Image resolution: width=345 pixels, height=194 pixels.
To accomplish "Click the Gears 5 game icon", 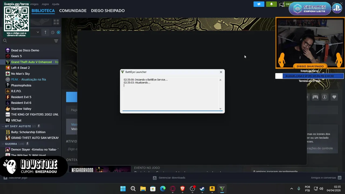I will point(8,56).
